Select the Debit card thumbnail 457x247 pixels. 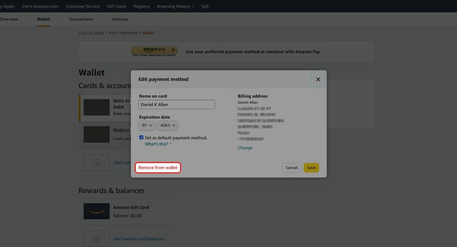click(96, 107)
